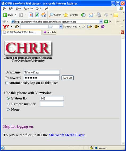
Task: Click the page's vertical scrollbar track
Action: click(123, 90)
